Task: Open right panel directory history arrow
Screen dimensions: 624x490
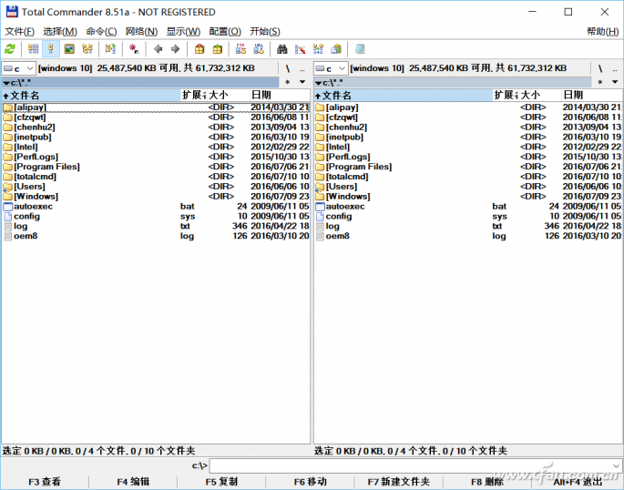Action: tap(615, 82)
